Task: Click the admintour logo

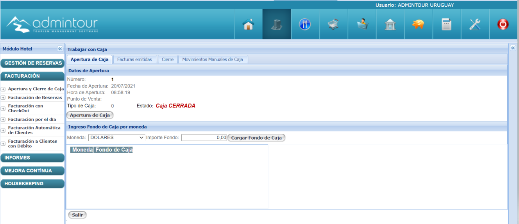Action: click(x=52, y=24)
